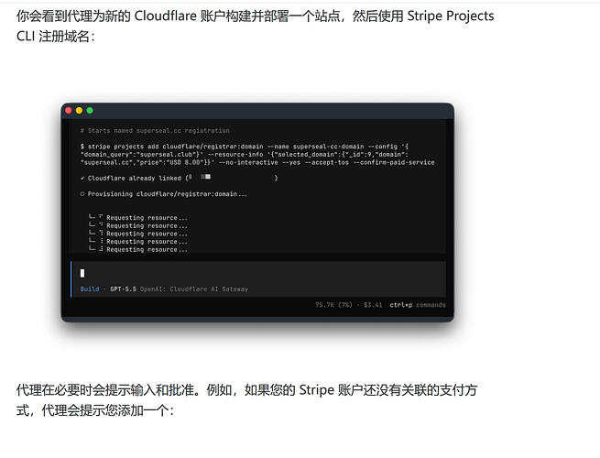600x458 pixels.
Task: Click the "# Starts named superseal.cc registration" comment
Action: [x=155, y=130]
